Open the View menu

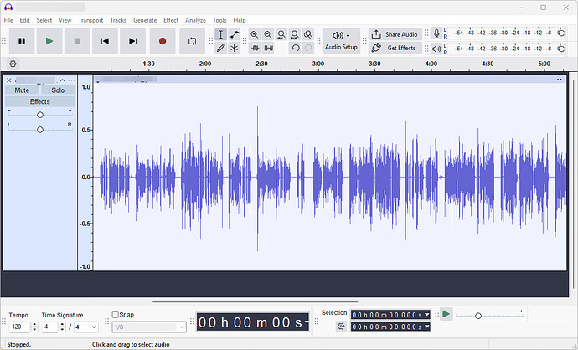(65, 20)
